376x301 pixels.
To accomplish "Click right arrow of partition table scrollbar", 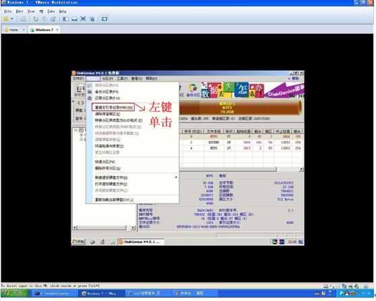I will point(301,169).
